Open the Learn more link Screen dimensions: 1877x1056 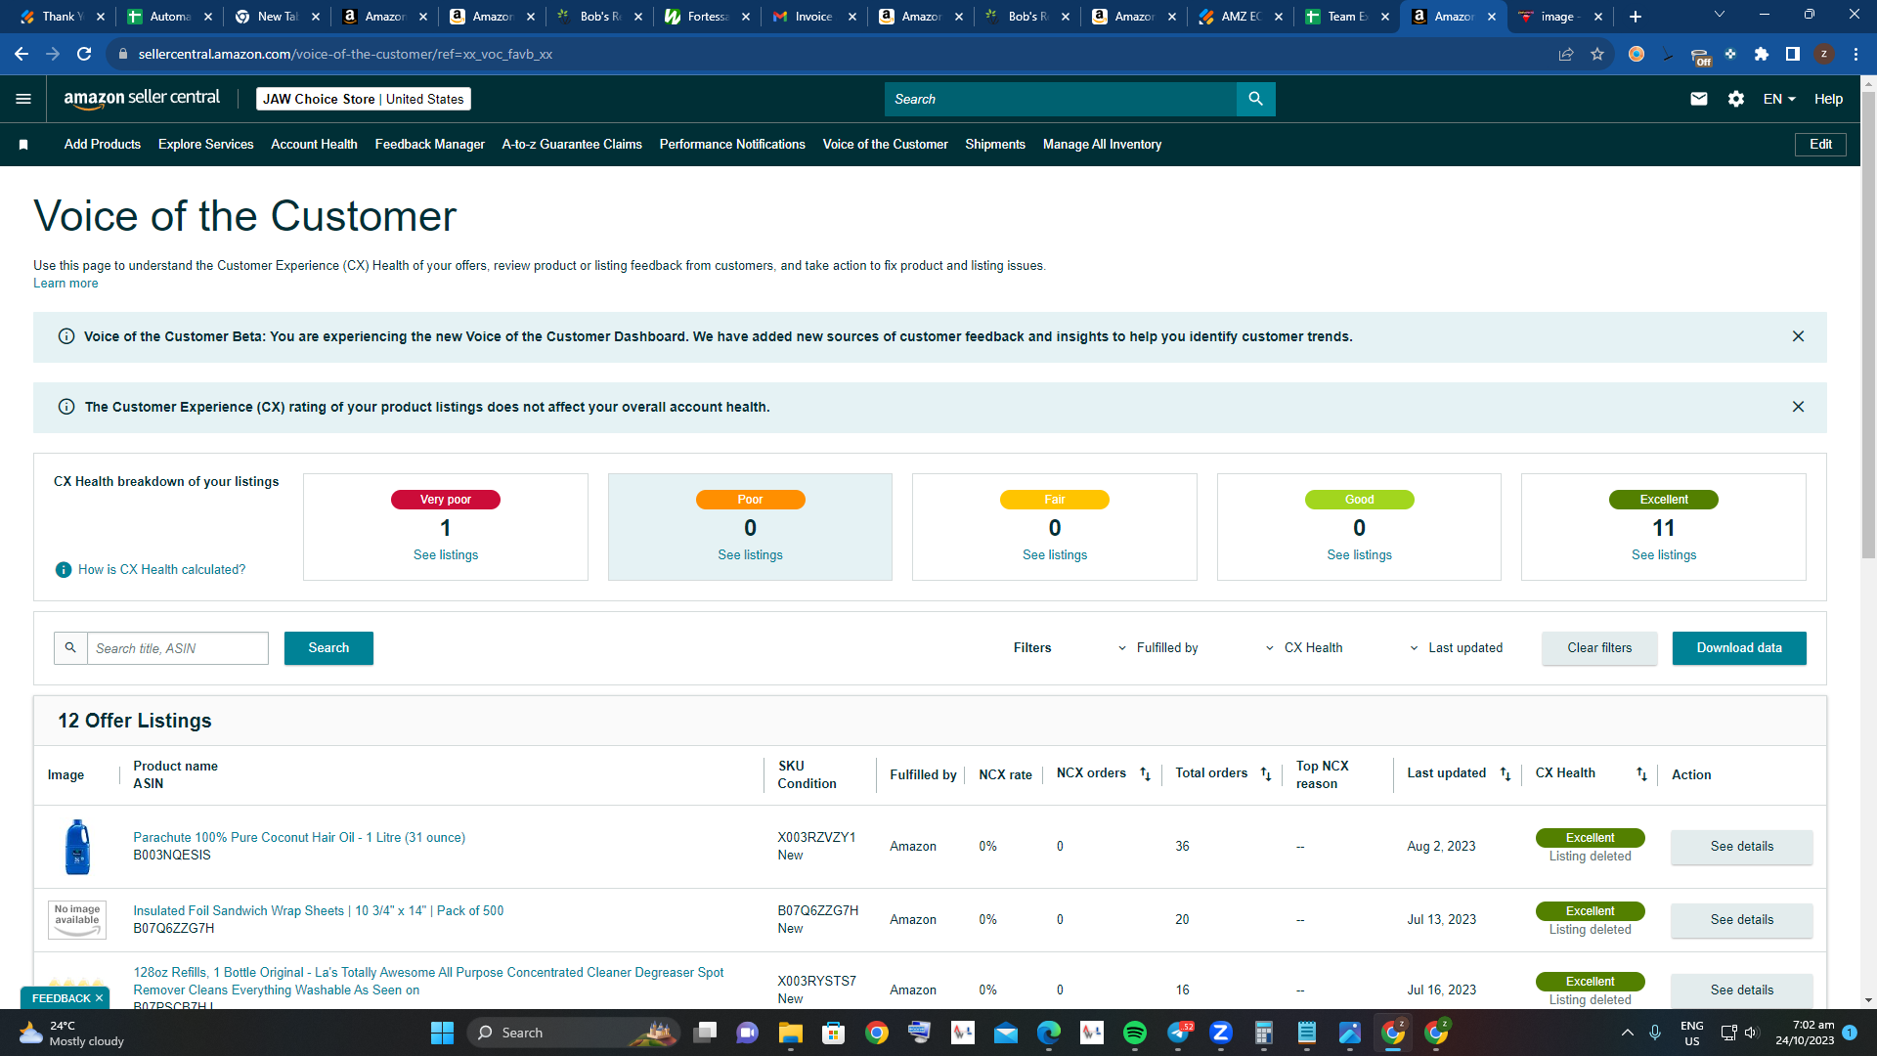pos(65,284)
